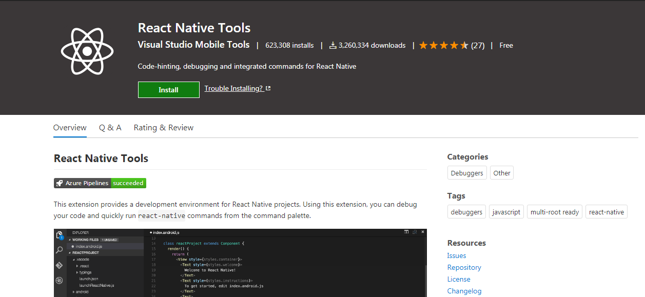Switch to the Overview tab
The height and width of the screenshot is (297, 645).
coord(70,128)
